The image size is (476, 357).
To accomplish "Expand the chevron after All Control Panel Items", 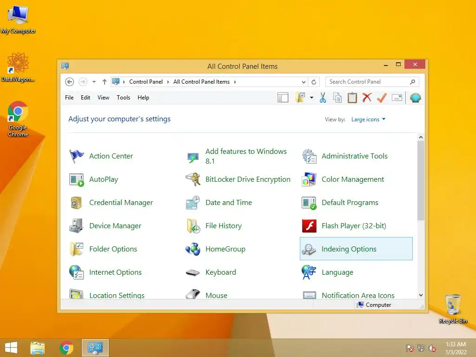I will 235,82.
